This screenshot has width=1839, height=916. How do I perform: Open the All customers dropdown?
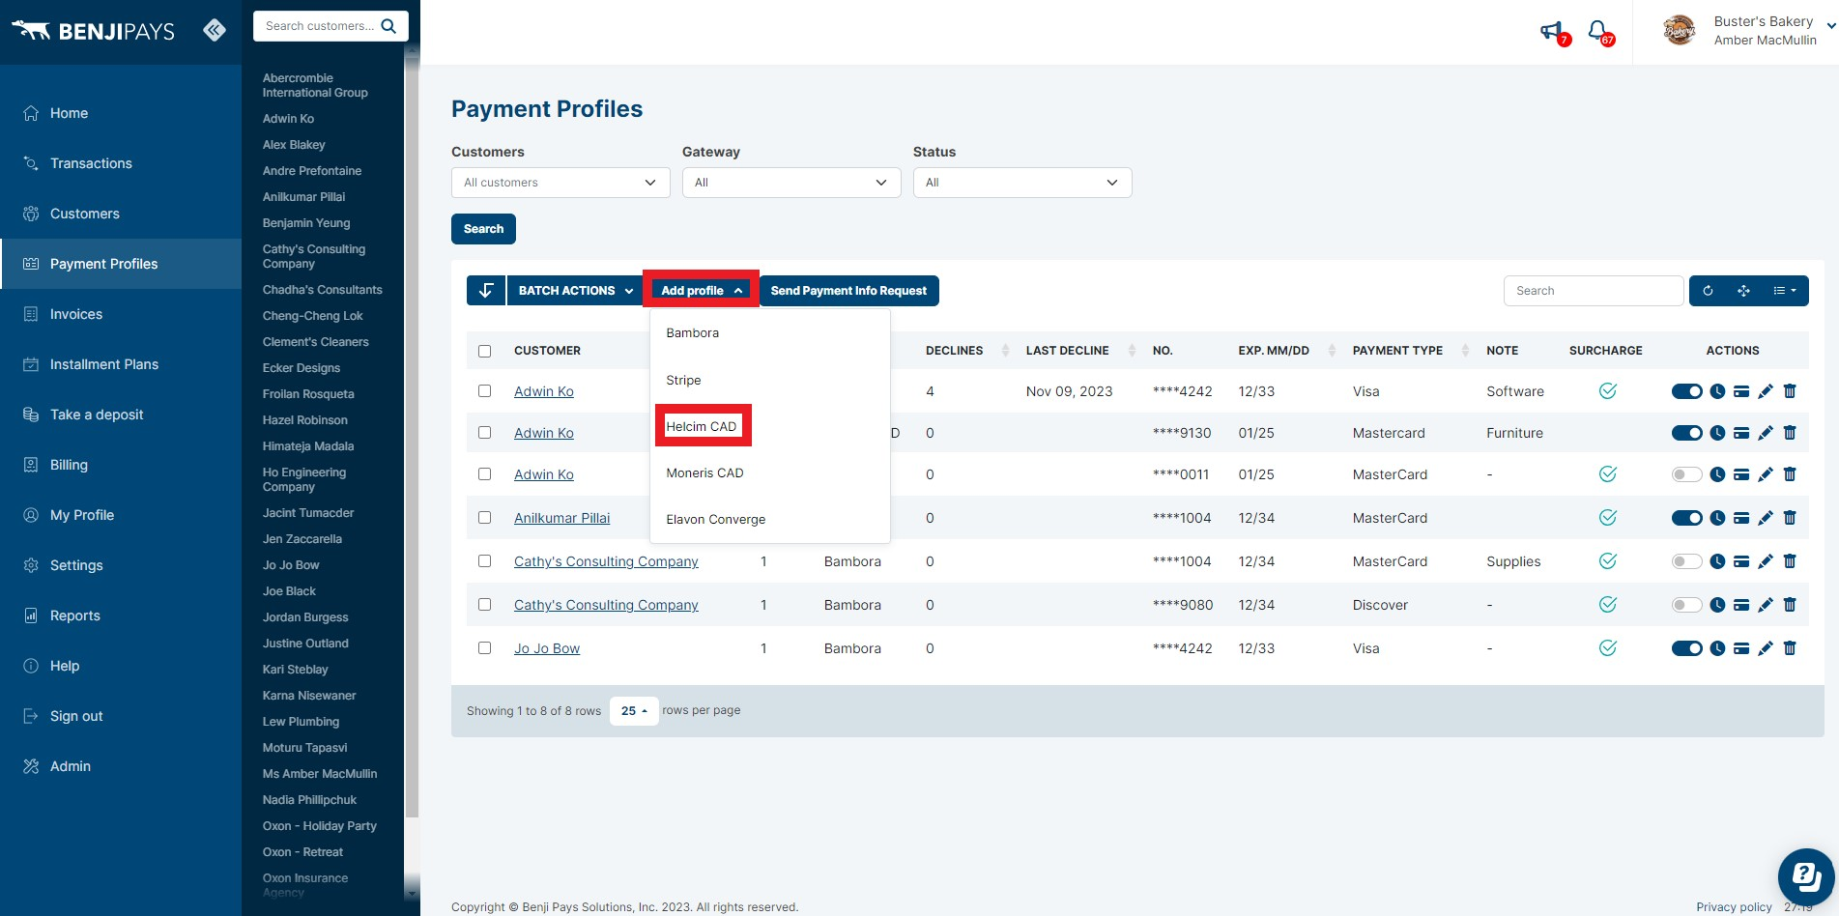[560, 183]
